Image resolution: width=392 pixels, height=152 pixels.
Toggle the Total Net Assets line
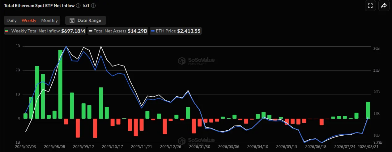pos(118,31)
